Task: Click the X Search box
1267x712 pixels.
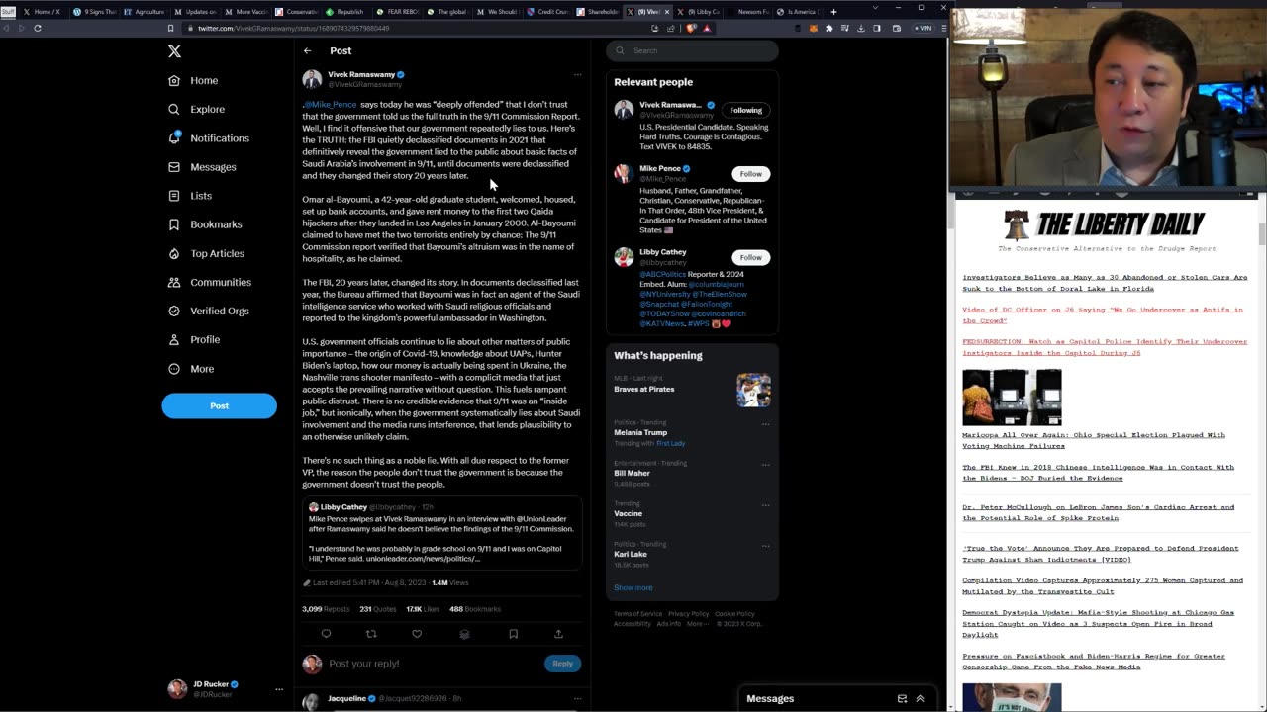Action: point(693,50)
